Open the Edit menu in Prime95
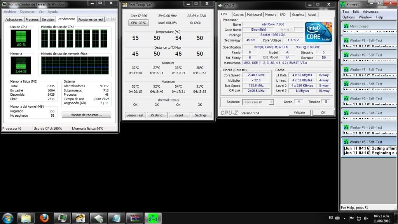398x224 pixels. tap(356, 12)
